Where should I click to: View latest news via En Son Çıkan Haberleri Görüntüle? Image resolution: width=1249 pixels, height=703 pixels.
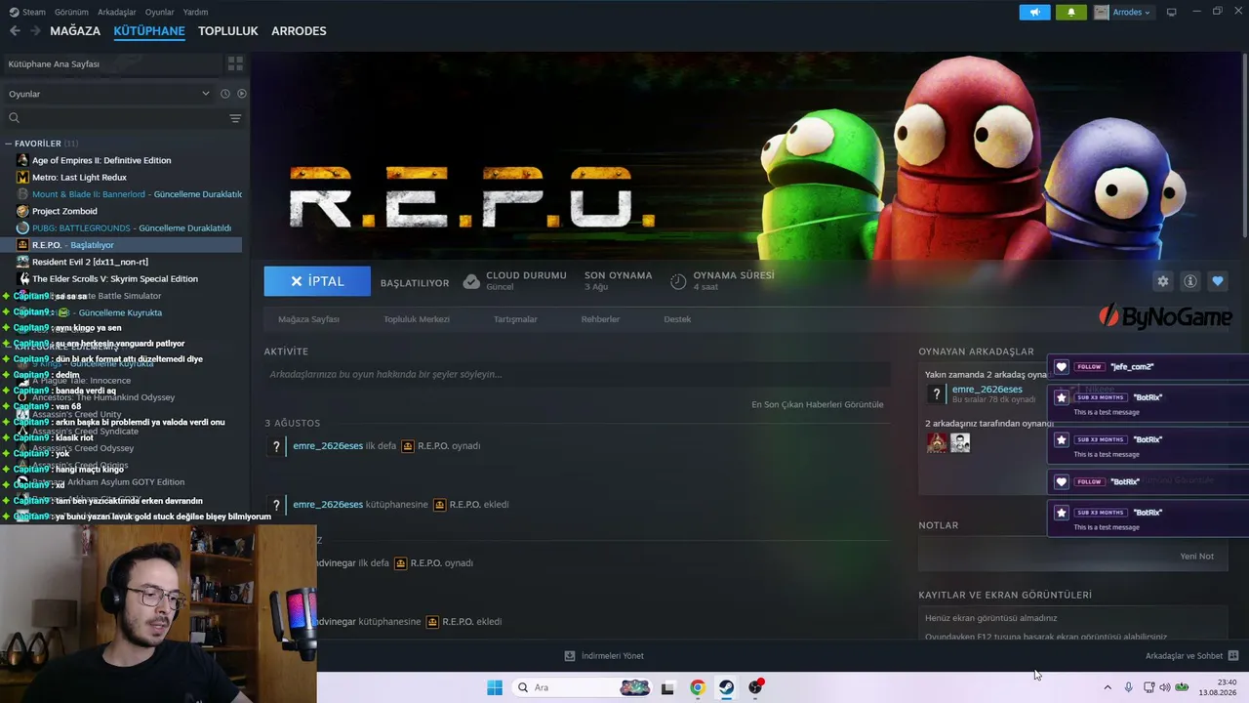click(818, 404)
